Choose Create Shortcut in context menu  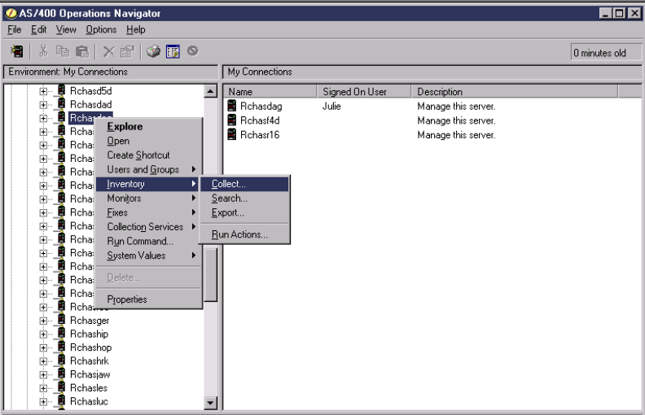click(148, 155)
